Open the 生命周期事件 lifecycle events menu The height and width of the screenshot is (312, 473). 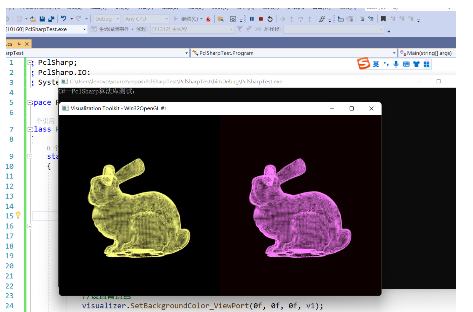click(x=114, y=29)
